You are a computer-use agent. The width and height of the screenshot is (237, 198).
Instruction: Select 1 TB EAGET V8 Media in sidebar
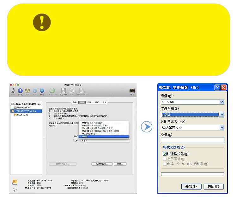click(25, 111)
